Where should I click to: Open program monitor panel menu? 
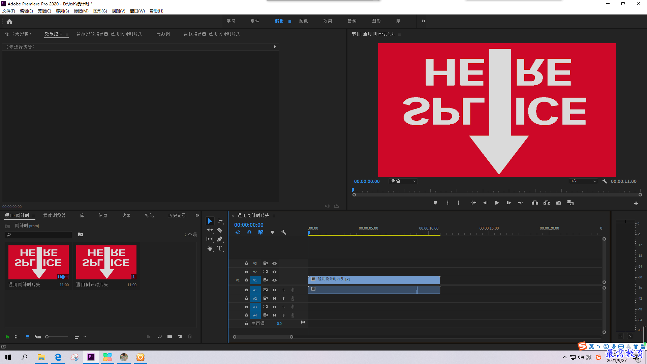click(399, 34)
